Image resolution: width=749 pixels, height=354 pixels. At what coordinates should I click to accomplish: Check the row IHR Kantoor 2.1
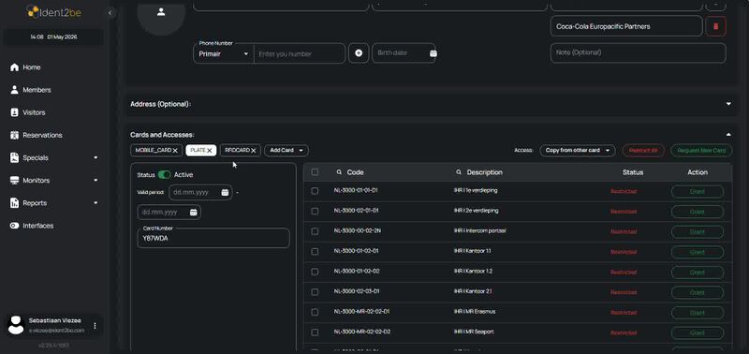(315, 292)
